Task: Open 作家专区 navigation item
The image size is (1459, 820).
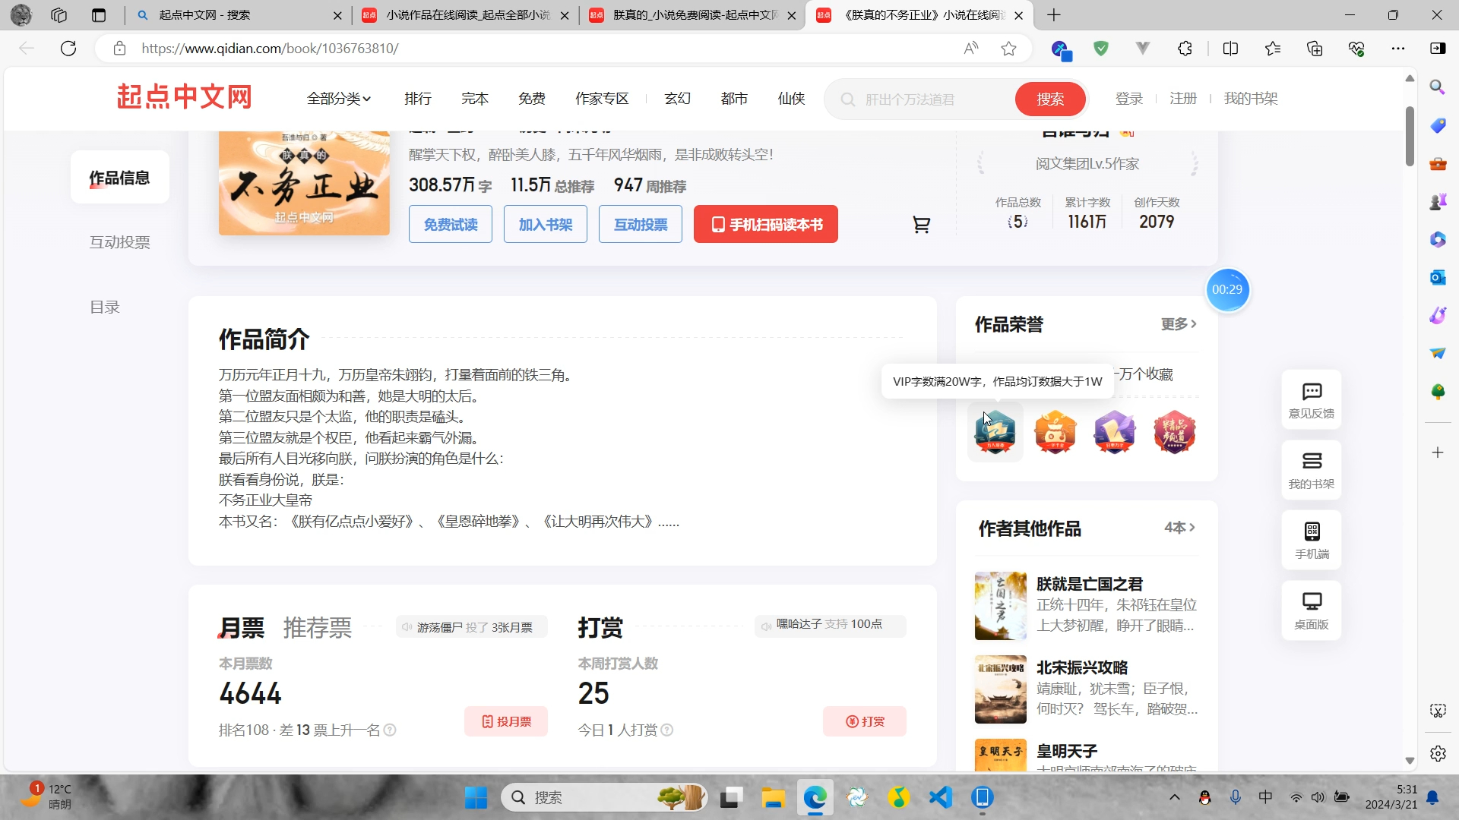Action: [602, 99]
